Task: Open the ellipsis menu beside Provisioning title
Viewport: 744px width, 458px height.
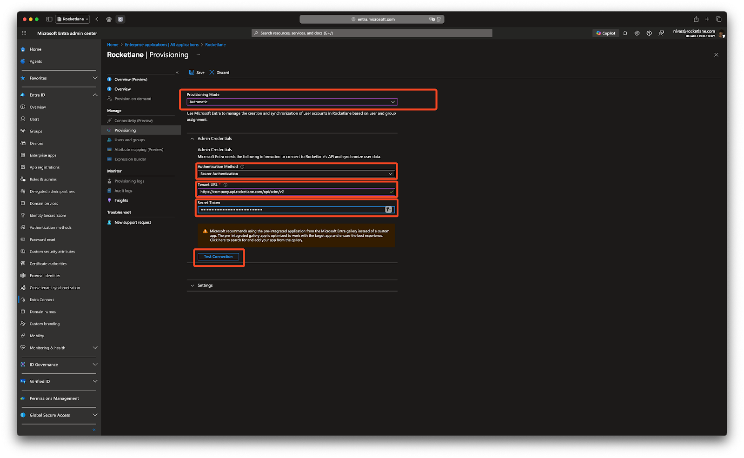Action: point(198,55)
